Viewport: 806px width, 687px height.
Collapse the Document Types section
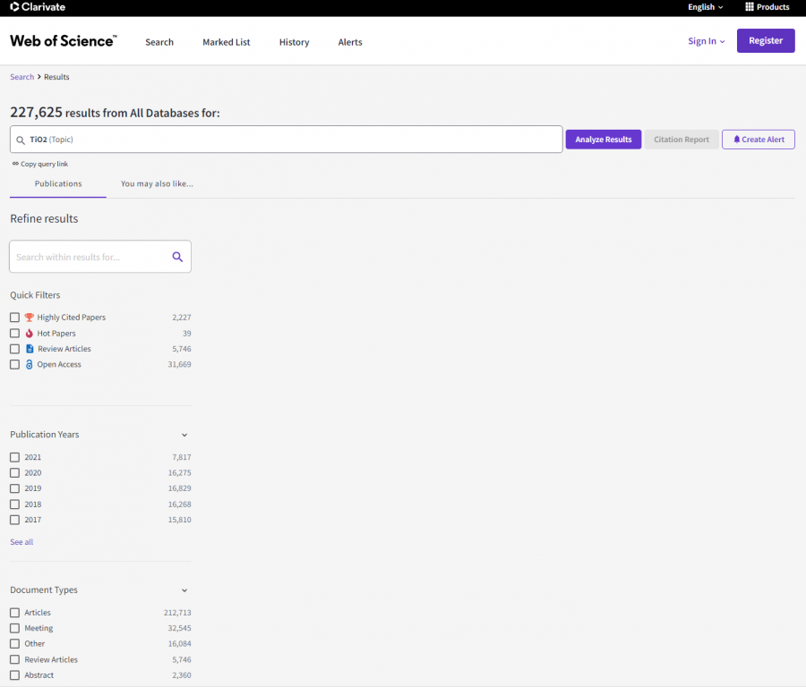[x=184, y=590]
